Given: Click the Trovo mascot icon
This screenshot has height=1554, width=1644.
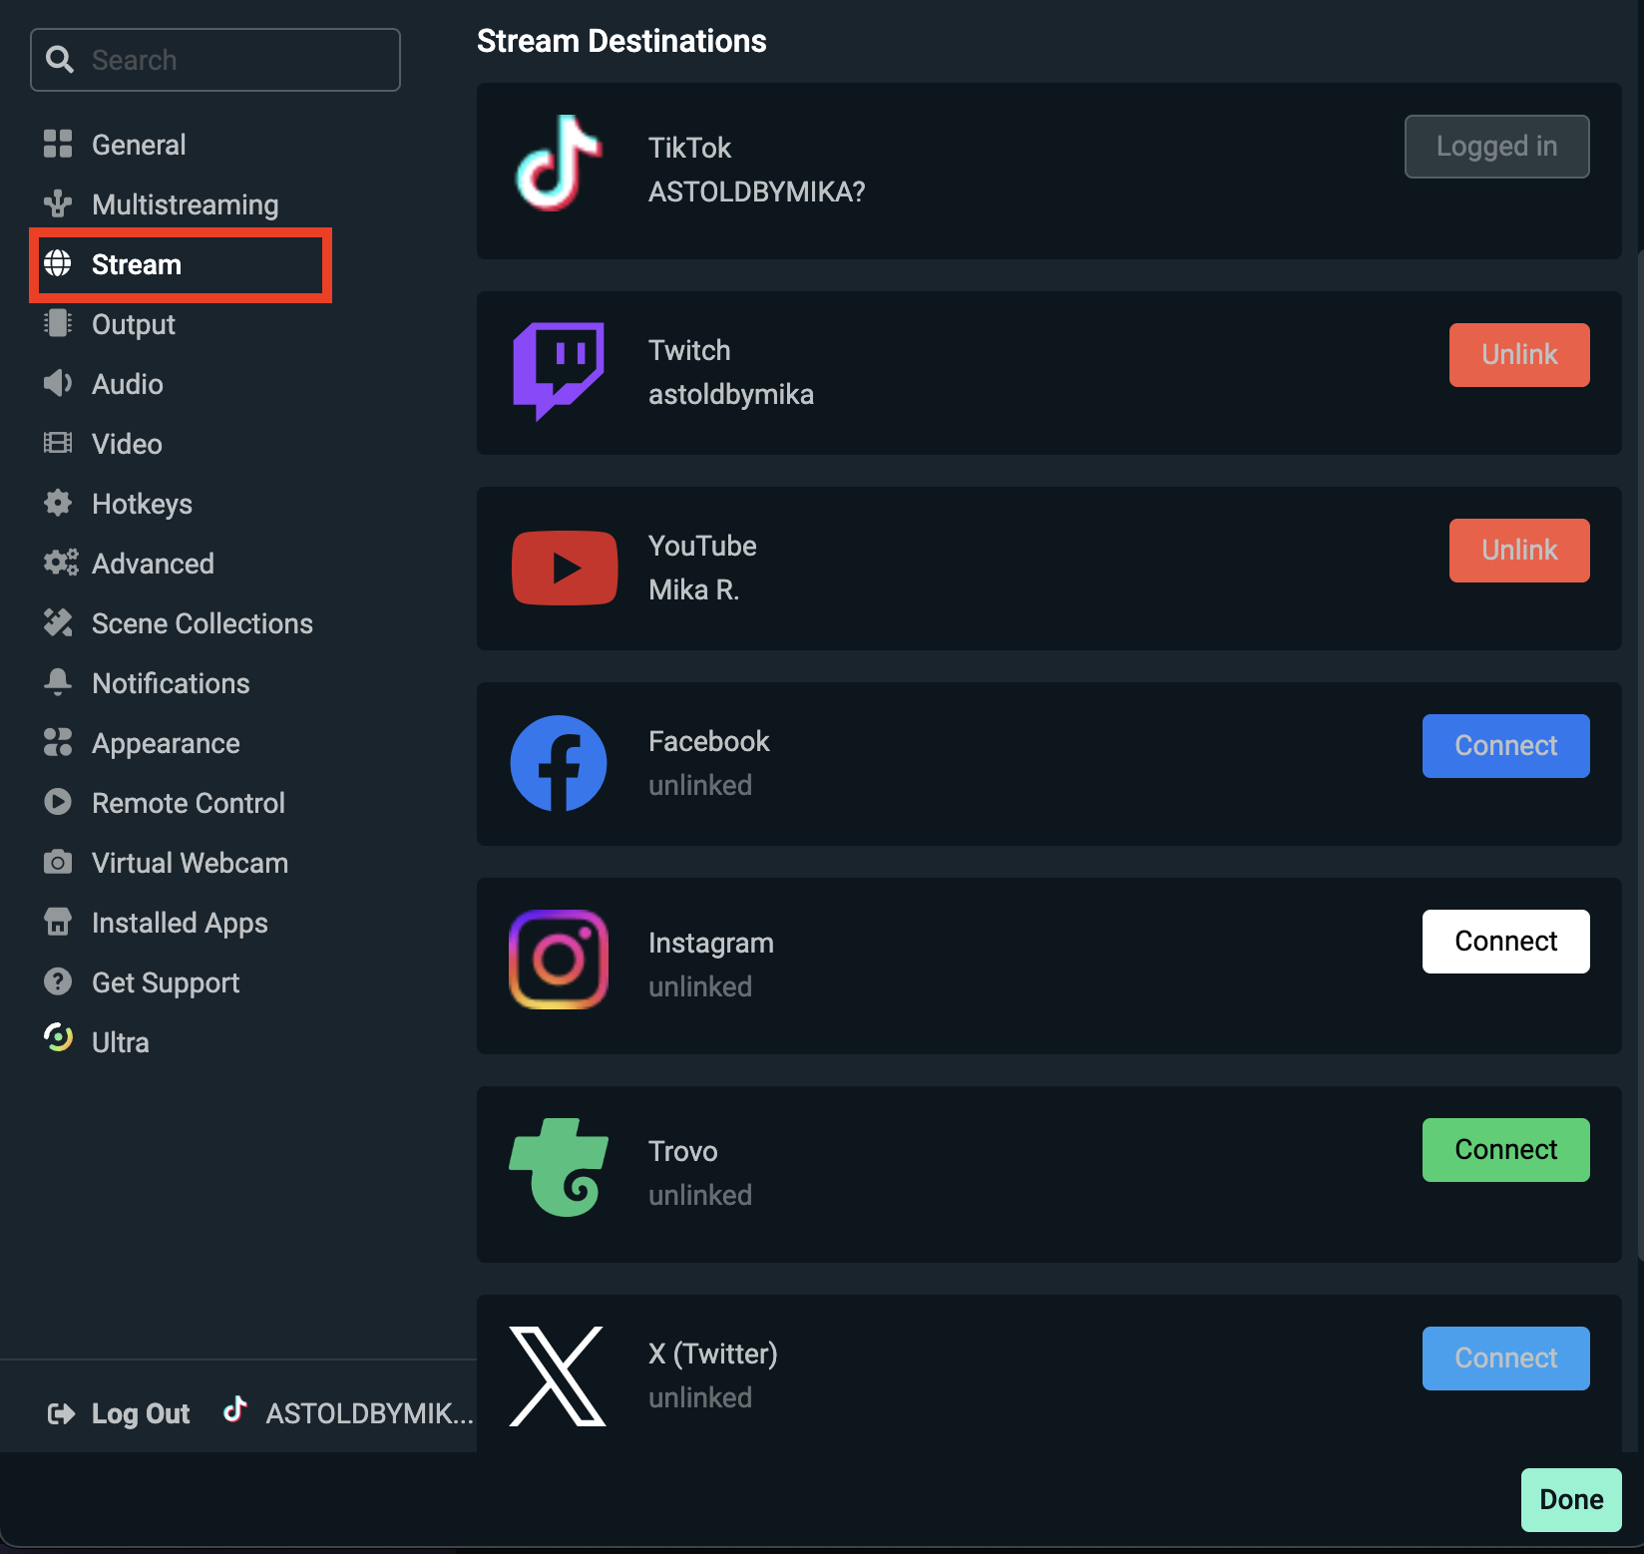Looking at the screenshot, I should click(558, 1169).
